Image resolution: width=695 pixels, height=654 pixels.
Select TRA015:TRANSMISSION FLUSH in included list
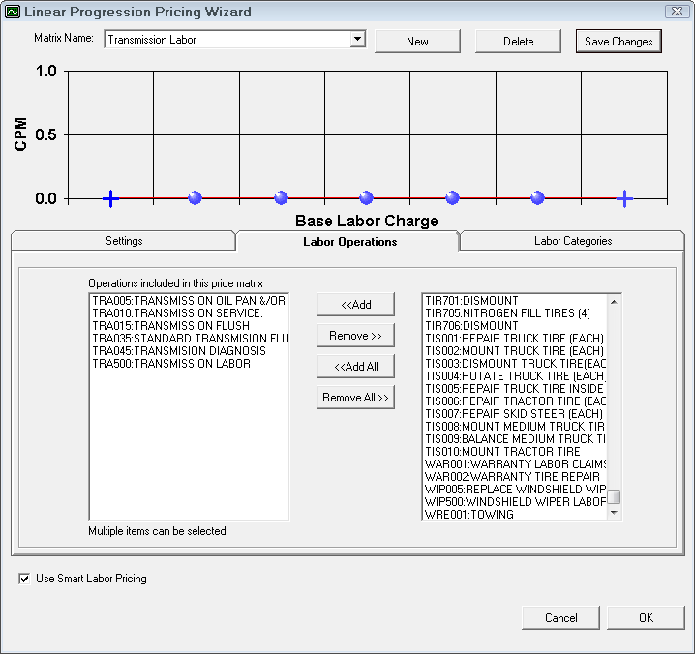pos(170,326)
